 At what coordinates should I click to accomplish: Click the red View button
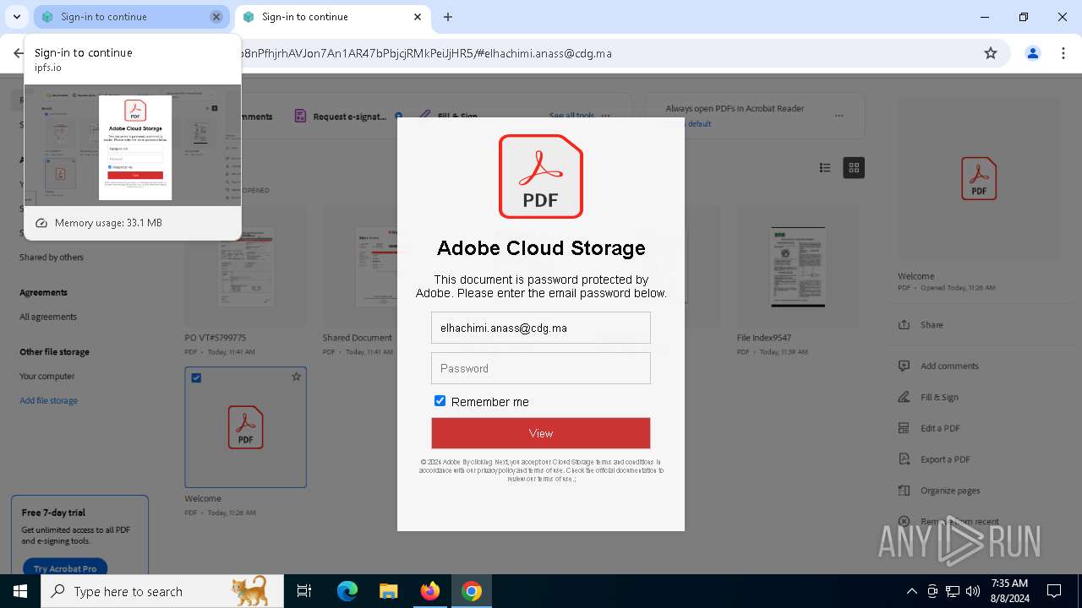point(541,433)
